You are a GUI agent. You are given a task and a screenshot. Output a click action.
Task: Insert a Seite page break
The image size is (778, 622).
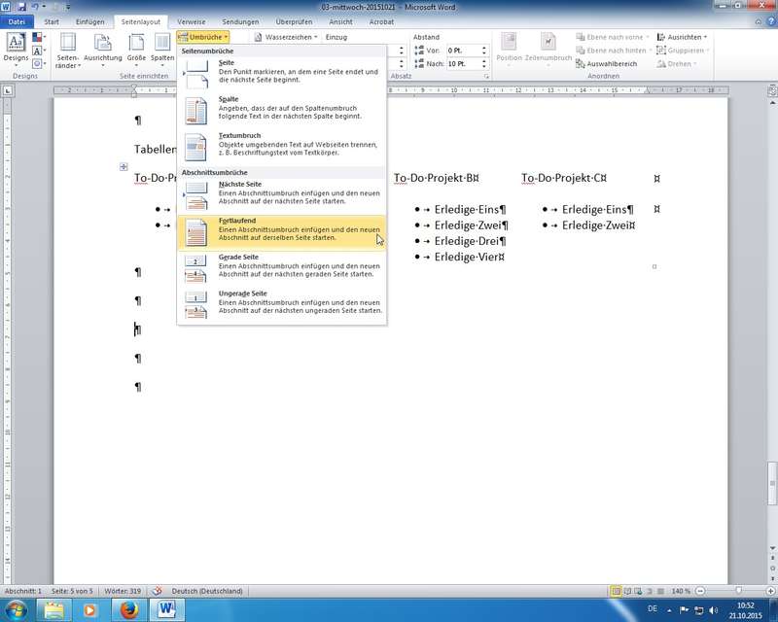[x=281, y=75]
